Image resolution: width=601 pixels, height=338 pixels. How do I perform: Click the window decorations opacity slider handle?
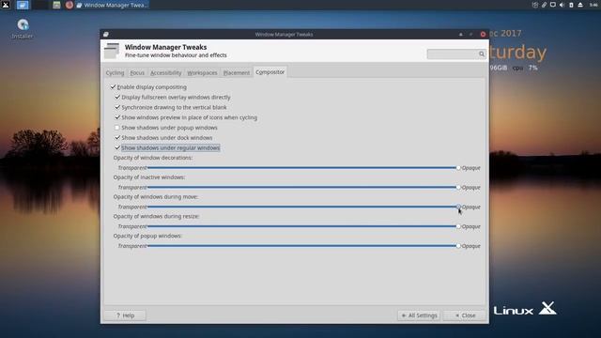pos(458,168)
